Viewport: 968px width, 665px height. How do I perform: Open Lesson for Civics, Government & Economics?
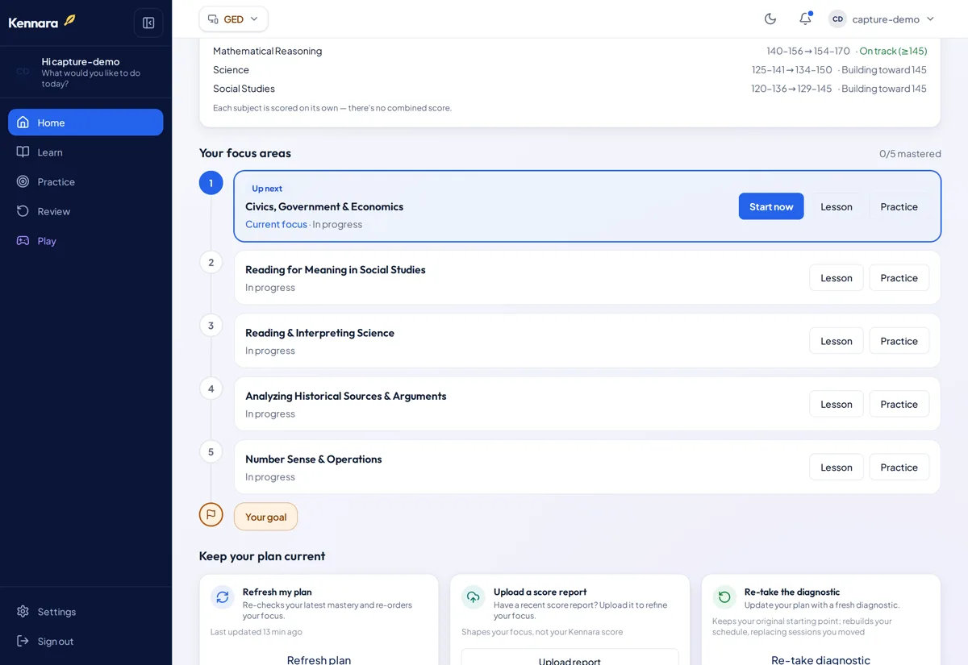[x=837, y=206]
